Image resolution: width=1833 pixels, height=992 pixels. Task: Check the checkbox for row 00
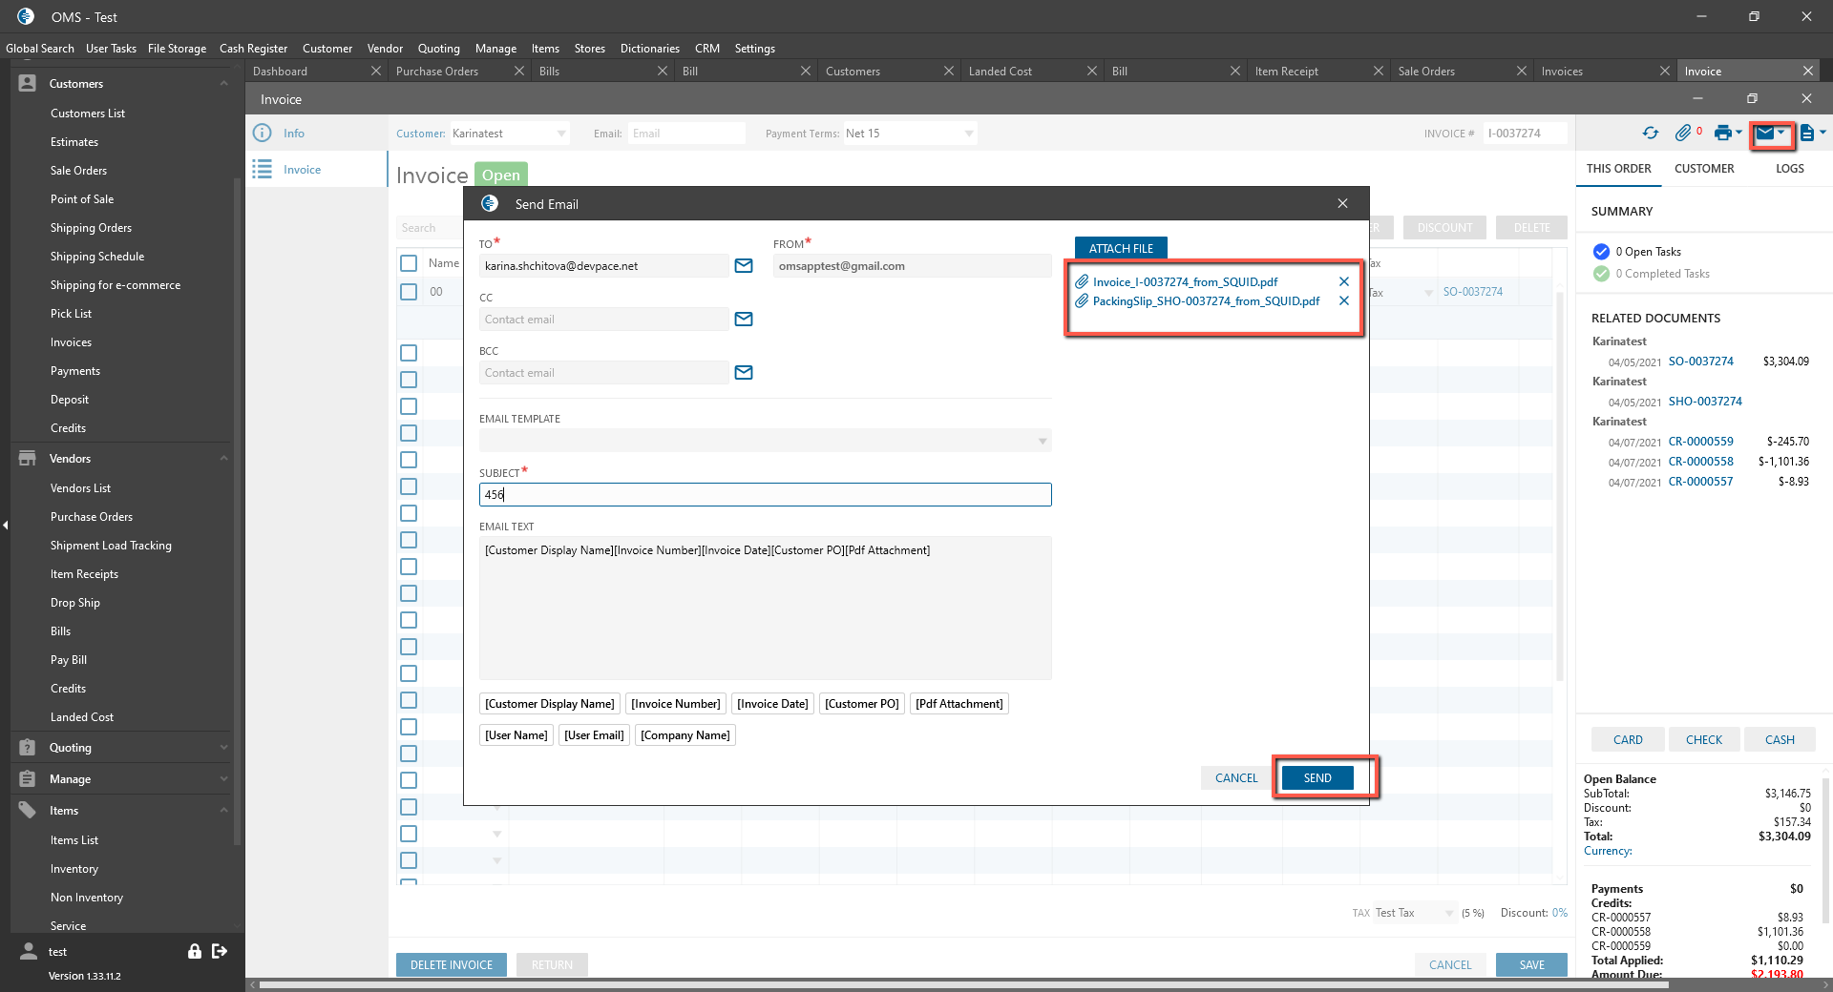tap(409, 292)
